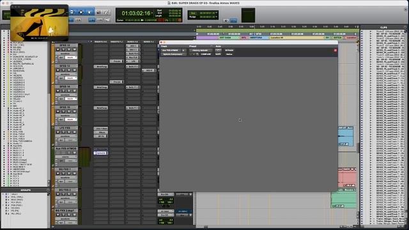Viewport: 409px width, 230px height.
Task: Select the red audio clip in timeline
Action: coord(346,178)
